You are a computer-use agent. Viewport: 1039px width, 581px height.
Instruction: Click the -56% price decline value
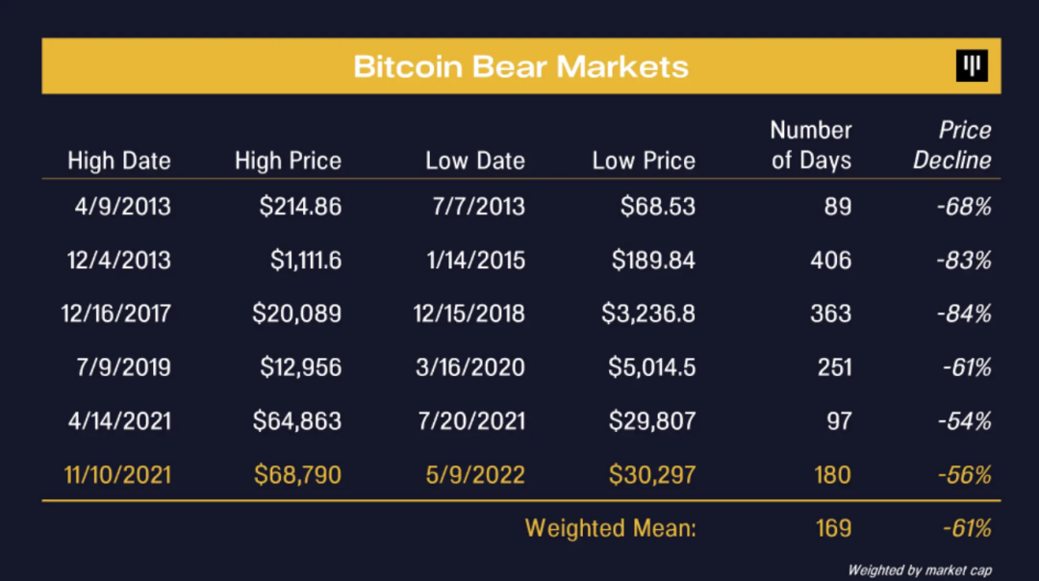[965, 475]
